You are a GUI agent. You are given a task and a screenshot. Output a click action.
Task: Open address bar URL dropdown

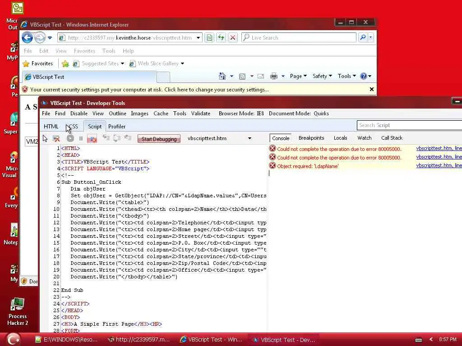pyautogui.click(x=199, y=38)
